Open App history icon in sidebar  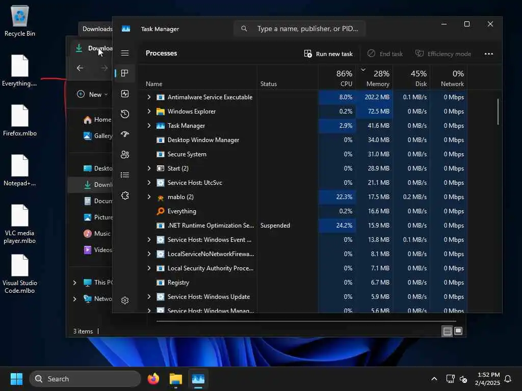click(125, 114)
